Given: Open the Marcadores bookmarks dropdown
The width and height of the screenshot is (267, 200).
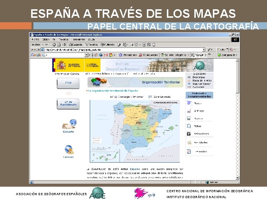Looking at the screenshot, I should pos(128,55).
